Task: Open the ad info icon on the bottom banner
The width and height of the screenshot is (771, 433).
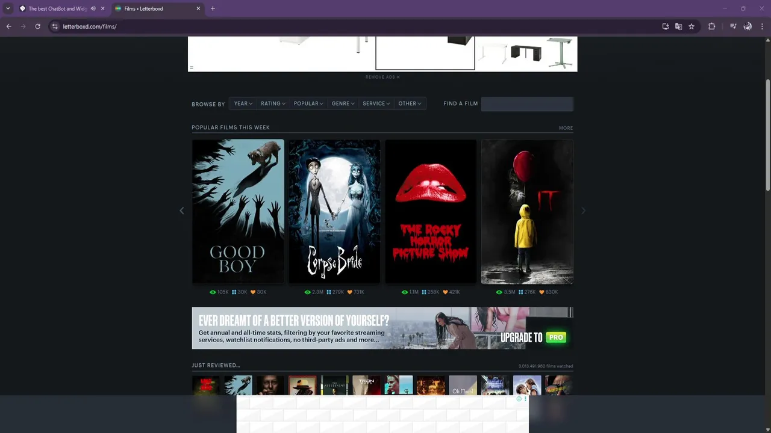Action: 519,399
